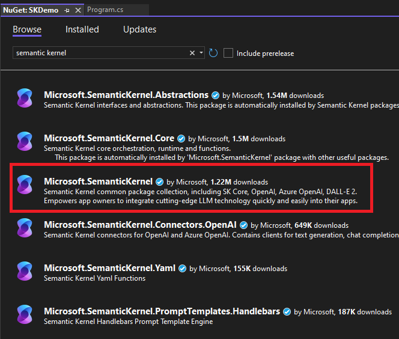The image size is (399, 339).
Task: Click the 1.5M downloads count text
Action: (x=259, y=139)
